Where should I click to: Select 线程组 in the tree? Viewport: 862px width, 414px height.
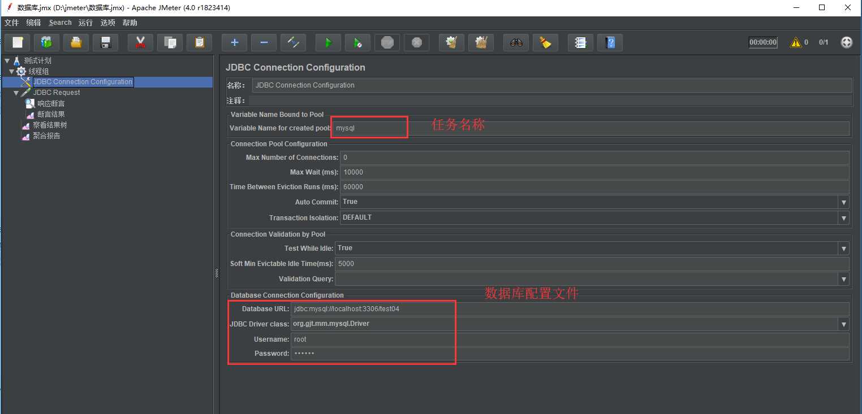pyautogui.click(x=38, y=71)
